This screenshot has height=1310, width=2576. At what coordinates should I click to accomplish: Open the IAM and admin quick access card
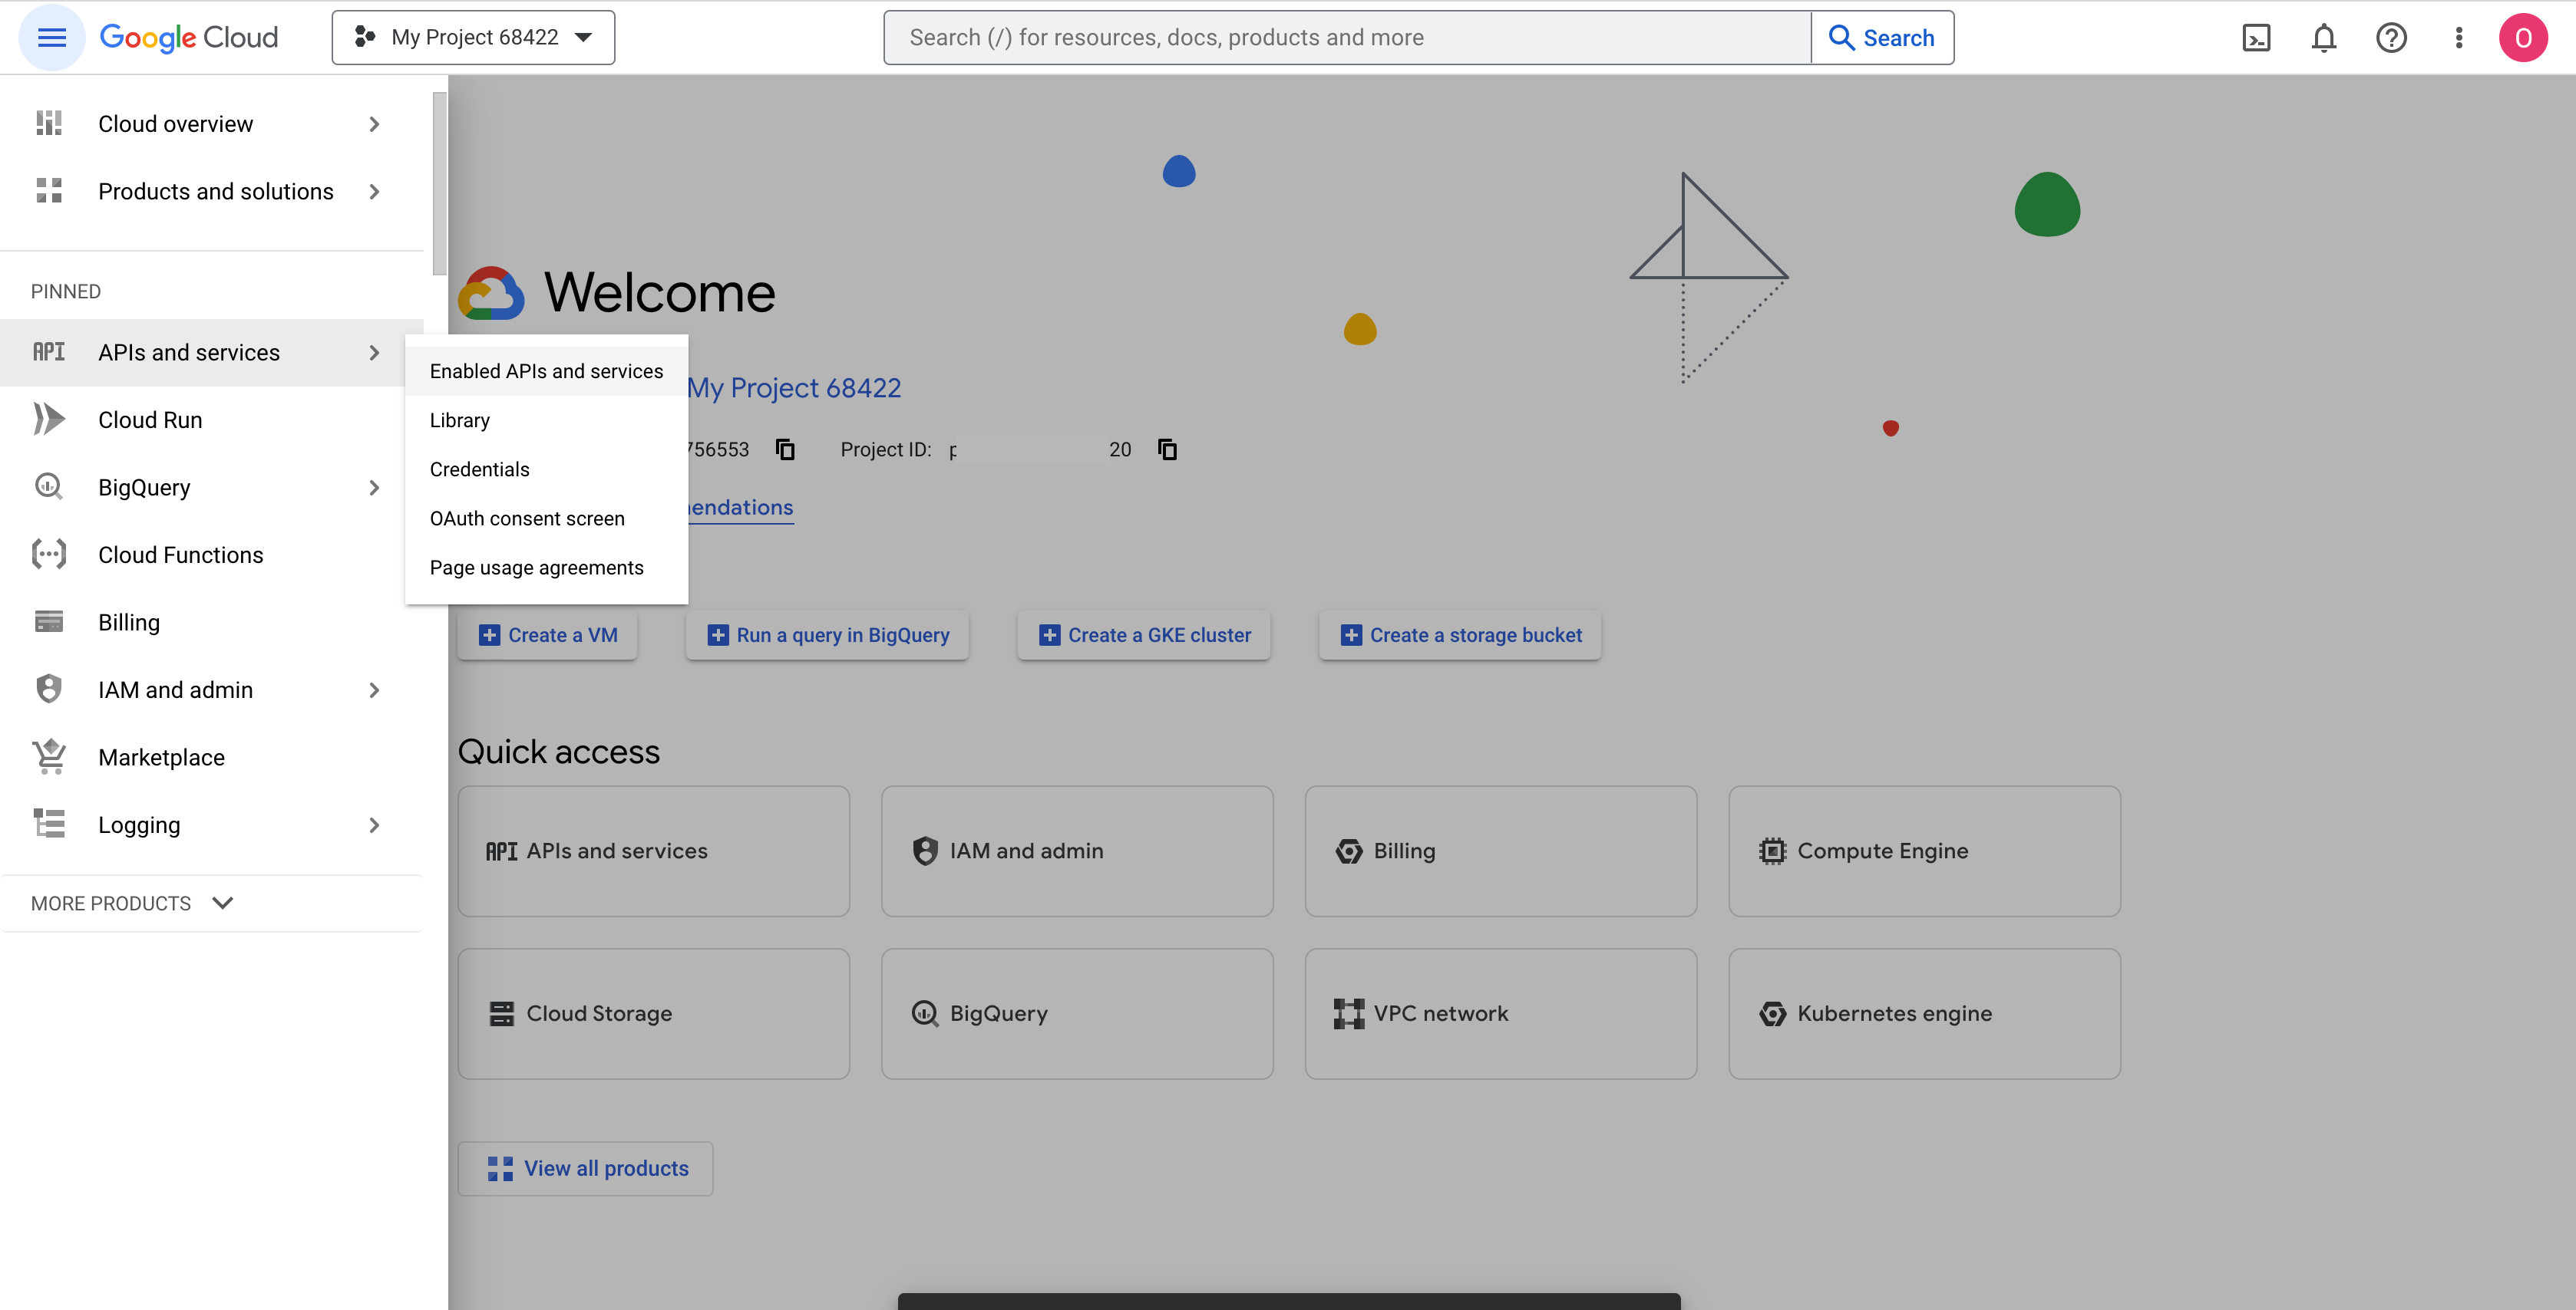coord(1077,851)
